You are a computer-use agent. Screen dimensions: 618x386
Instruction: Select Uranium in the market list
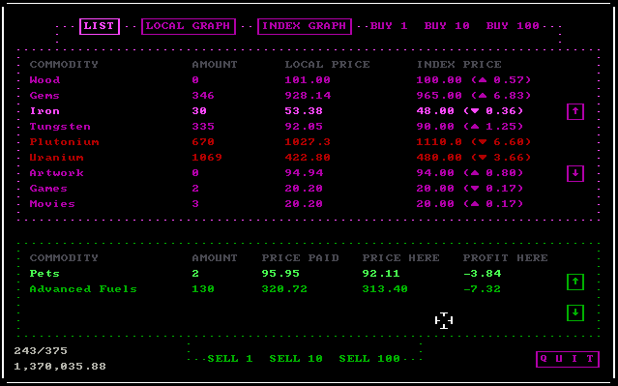tap(280, 158)
